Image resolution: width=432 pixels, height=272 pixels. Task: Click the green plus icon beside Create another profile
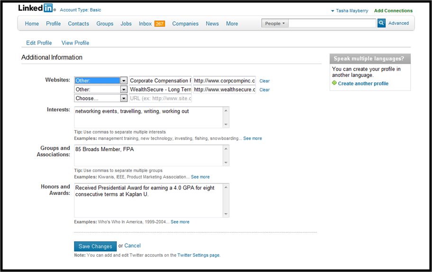[334, 83]
